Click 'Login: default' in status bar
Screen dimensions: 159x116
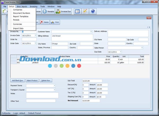(x=19, y=113)
